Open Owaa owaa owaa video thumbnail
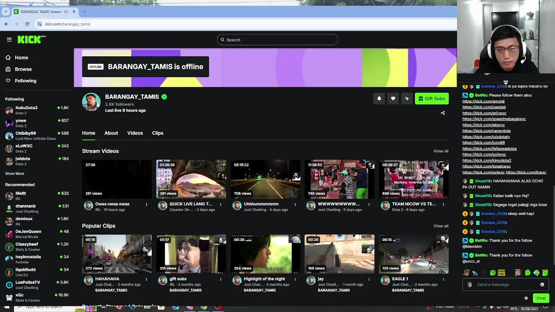The width and height of the screenshot is (555, 312). coord(117,179)
